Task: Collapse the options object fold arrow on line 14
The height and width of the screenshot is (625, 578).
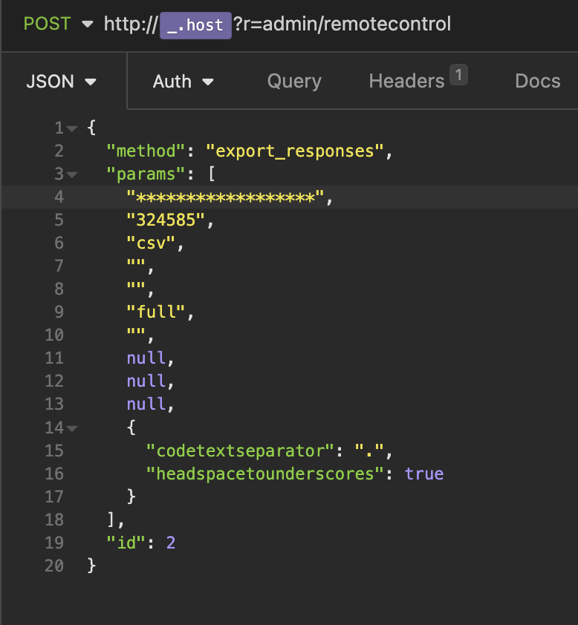Action: coord(72,428)
